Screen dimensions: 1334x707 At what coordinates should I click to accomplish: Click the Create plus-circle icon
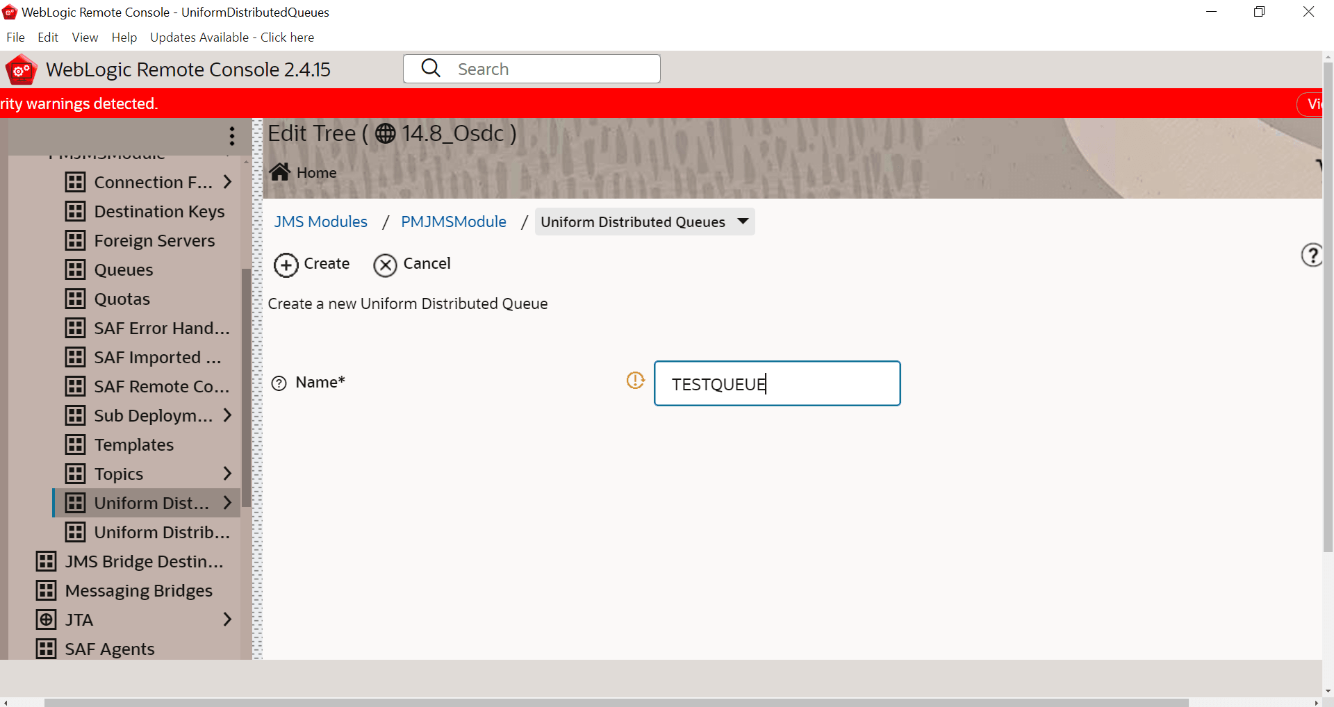(286, 265)
